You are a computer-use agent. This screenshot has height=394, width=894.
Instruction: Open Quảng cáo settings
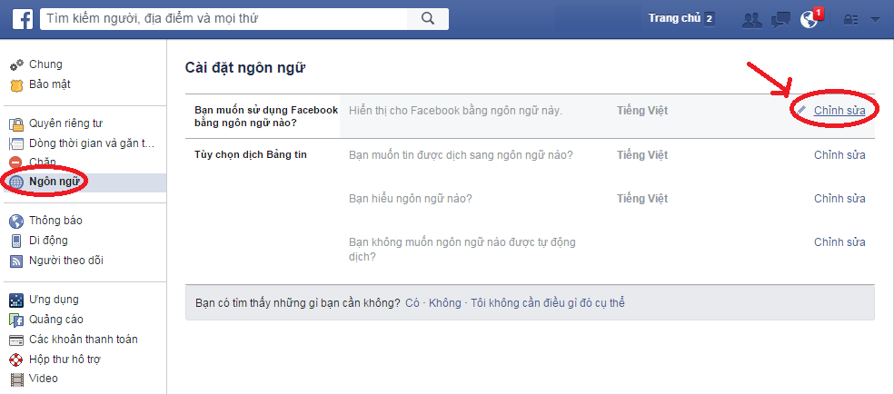pos(56,320)
